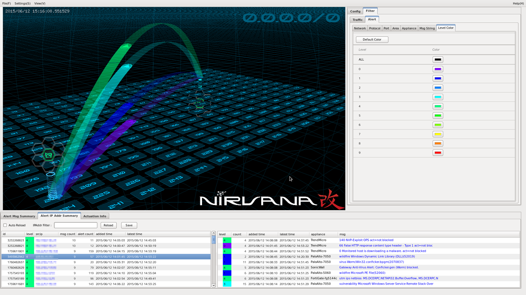Click the highlighted row id 3493862942
The width and height of the screenshot is (526, 295).
tap(106, 257)
